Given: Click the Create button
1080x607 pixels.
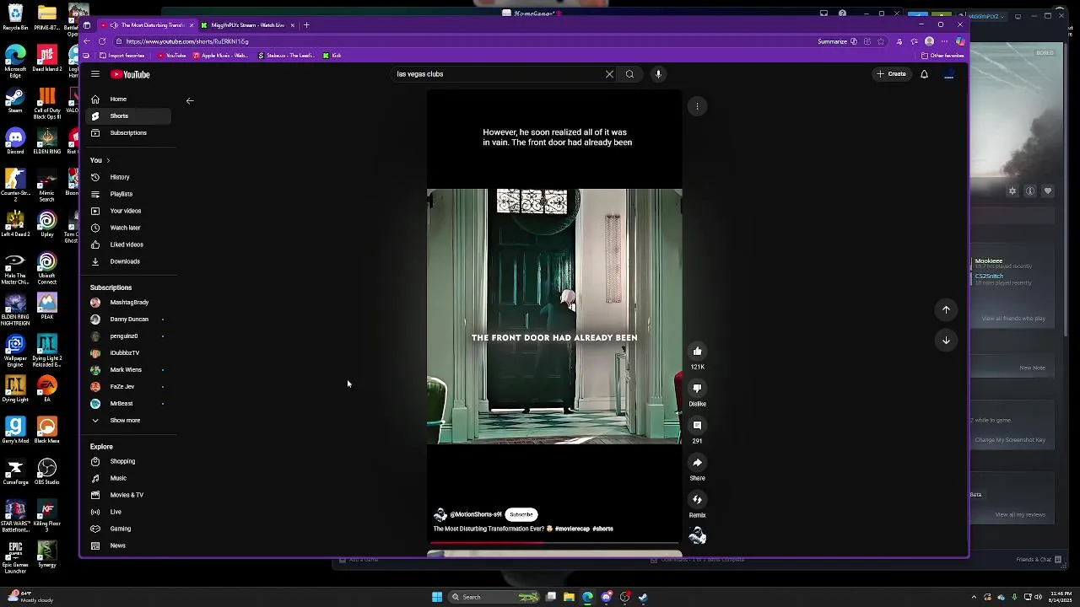Looking at the screenshot, I should click(891, 74).
